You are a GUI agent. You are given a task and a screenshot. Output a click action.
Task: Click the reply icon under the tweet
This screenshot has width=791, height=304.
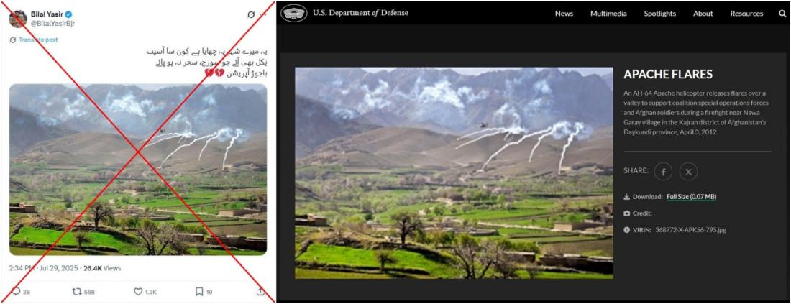(16, 291)
